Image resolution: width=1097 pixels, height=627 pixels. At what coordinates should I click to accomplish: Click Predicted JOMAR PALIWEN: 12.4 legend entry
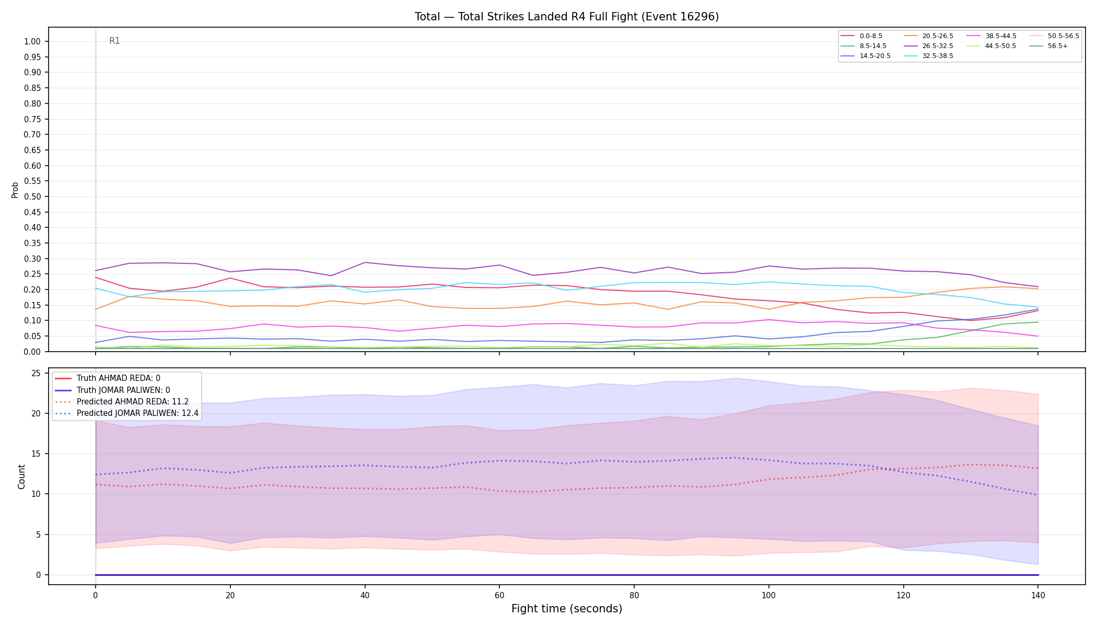pyautogui.click(x=127, y=413)
